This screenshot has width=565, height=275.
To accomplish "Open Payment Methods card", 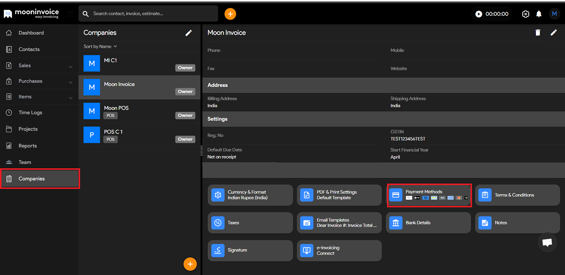I will click(x=429, y=195).
